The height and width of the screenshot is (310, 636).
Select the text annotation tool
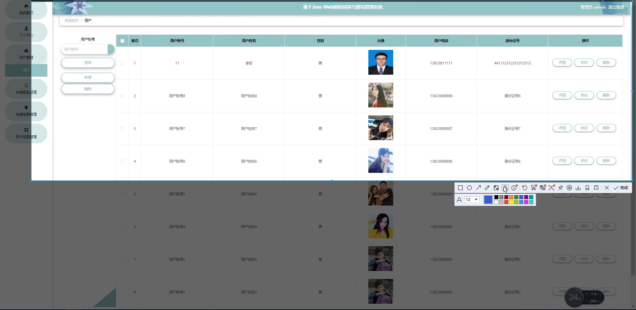click(505, 188)
